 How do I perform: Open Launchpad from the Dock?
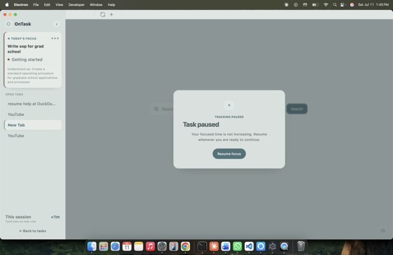pyautogui.click(x=103, y=247)
